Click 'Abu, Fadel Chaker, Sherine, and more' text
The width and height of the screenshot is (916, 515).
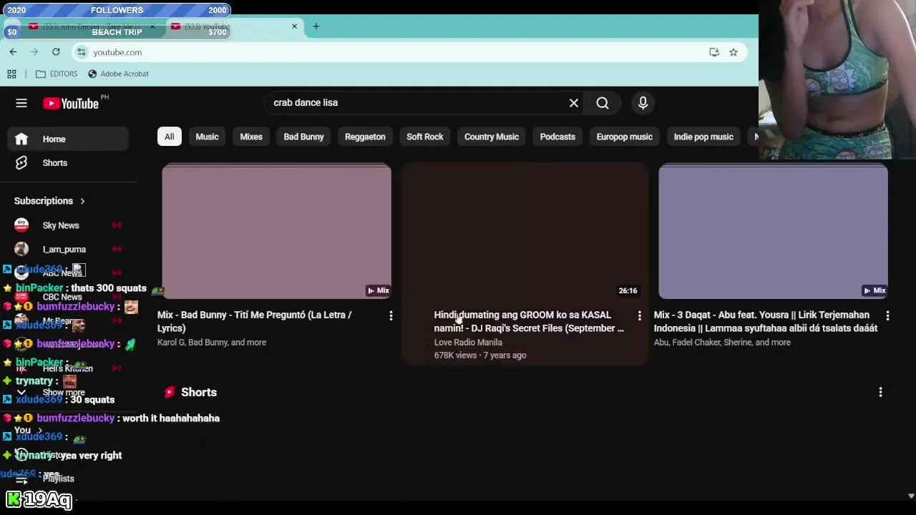pyautogui.click(x=722, y=343)
